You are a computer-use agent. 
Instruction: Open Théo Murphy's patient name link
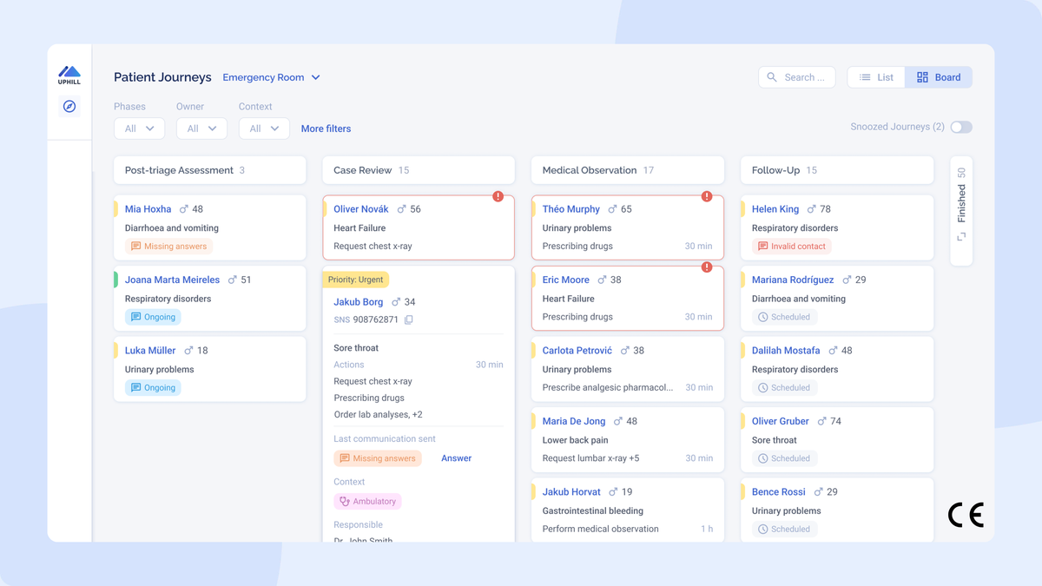571,209
